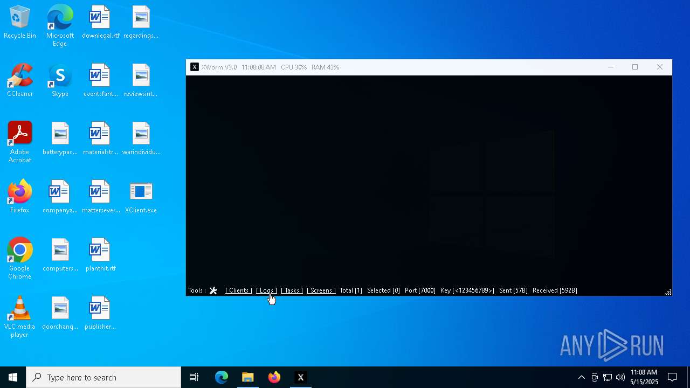Select the reviewsint... desktop file
The height and width of the screenshot is (388, 690).
141,81
